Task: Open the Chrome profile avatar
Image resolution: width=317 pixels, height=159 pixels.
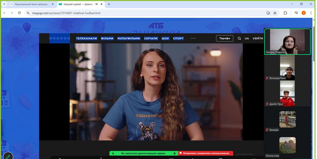Action: tap(303, 13)
